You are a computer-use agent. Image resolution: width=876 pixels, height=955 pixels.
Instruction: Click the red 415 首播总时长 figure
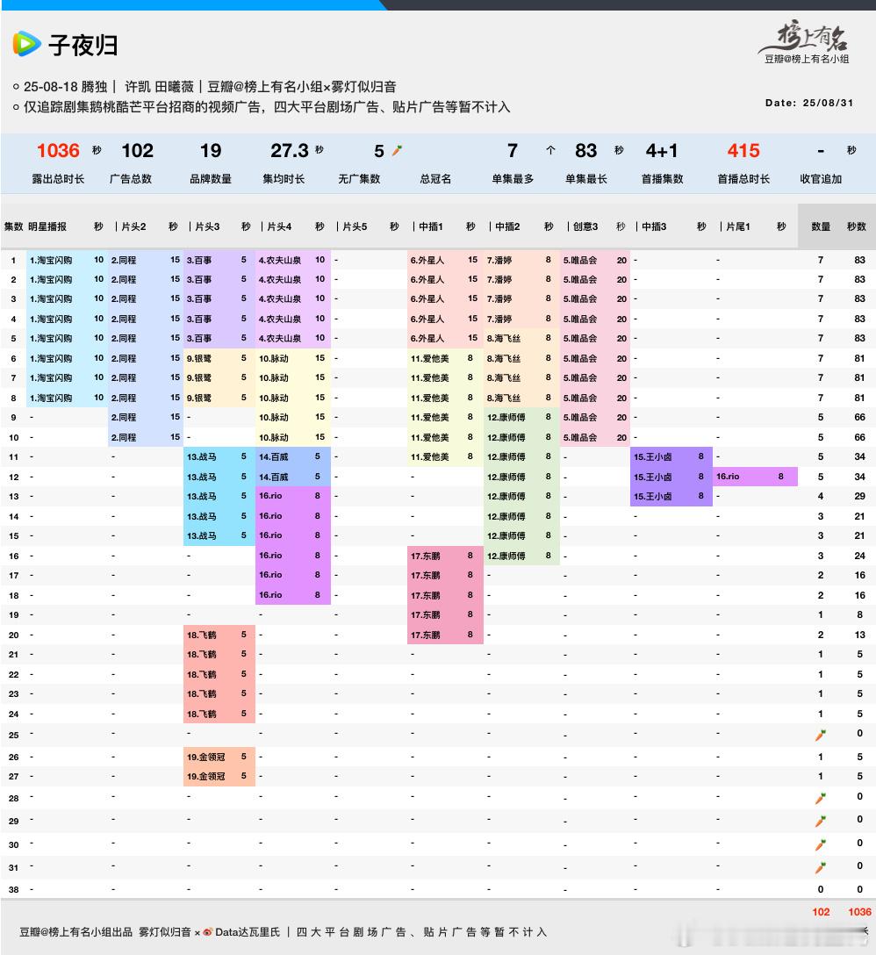click(743, 150)
